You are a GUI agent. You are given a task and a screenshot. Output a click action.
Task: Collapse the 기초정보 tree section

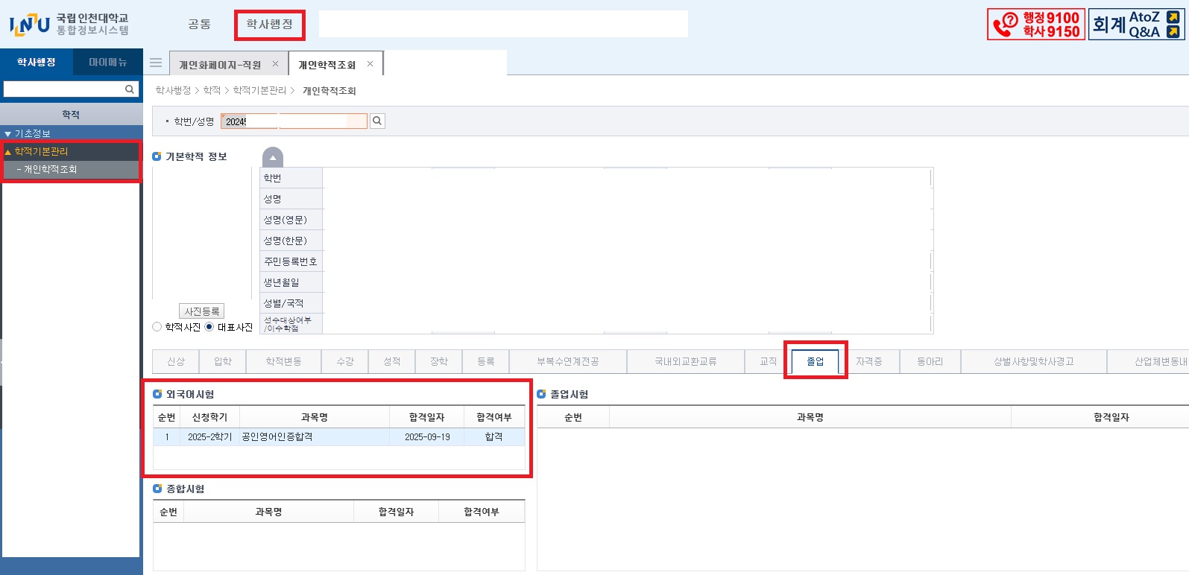pos(8,134)
